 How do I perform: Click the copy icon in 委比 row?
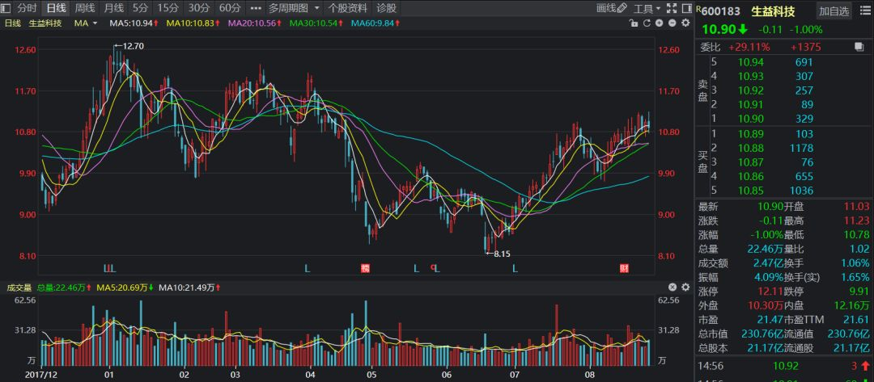tap(859, 47)
